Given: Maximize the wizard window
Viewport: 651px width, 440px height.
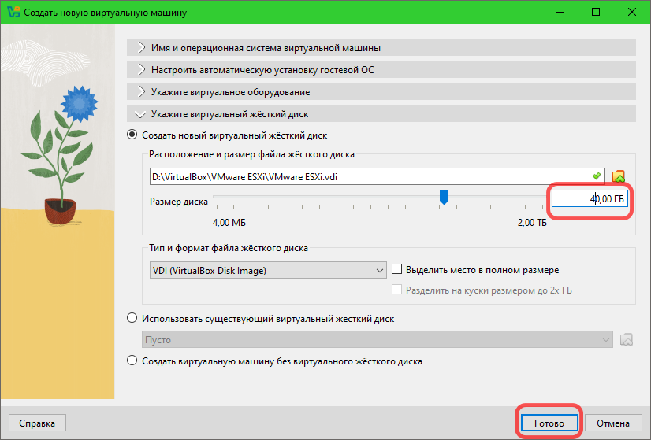Looking at the screenshot, I should coord(597,13).
